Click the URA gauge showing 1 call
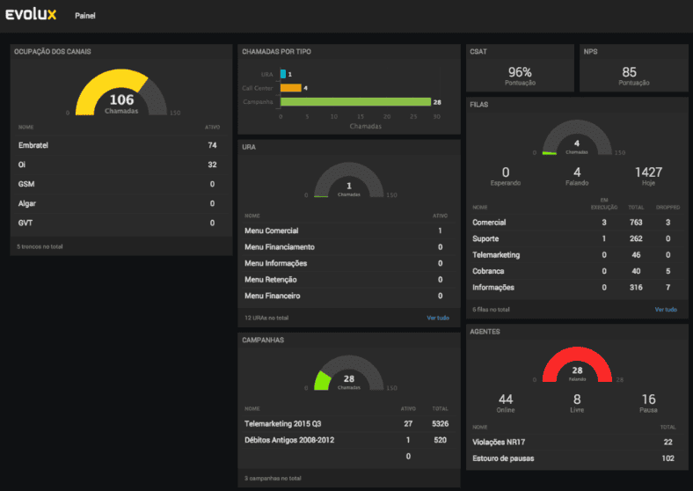This screenshot has width=693, height=491. point(349,180)
